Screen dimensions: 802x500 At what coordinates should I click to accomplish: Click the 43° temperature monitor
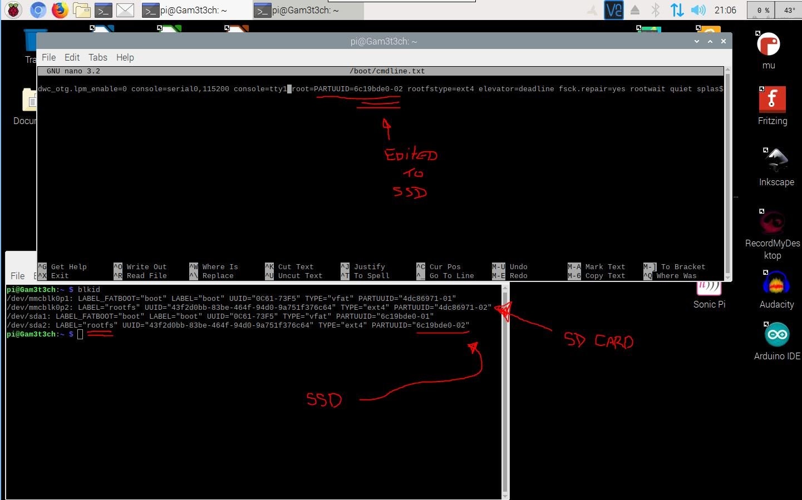[790, 10]
